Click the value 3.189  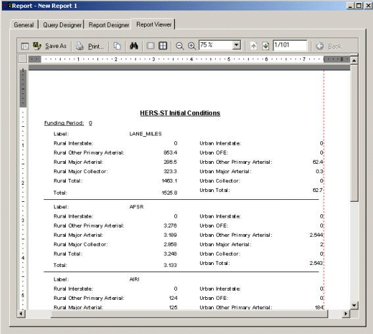(x=170, y=235)
